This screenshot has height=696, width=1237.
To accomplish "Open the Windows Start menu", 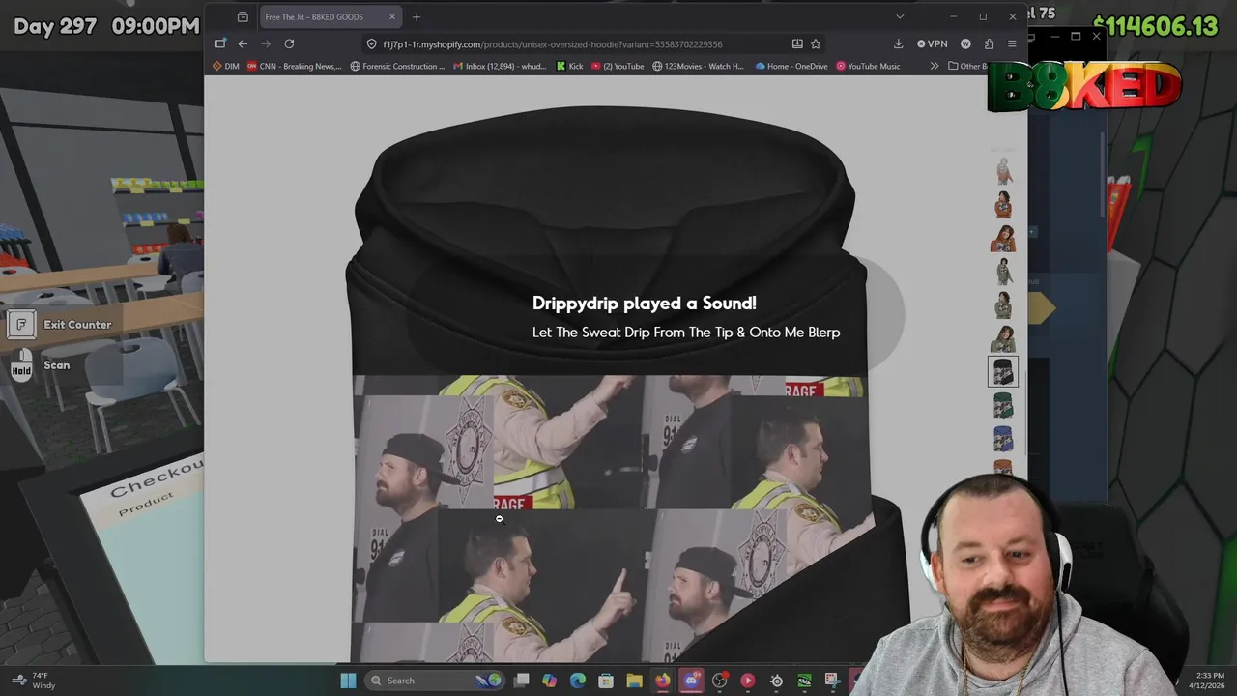I will tap(348, 681).
